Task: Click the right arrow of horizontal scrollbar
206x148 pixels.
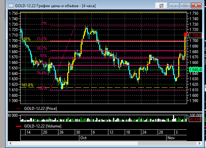Action: coord(199,143)
